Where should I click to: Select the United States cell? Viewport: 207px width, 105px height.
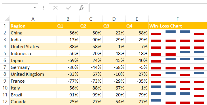33,46
